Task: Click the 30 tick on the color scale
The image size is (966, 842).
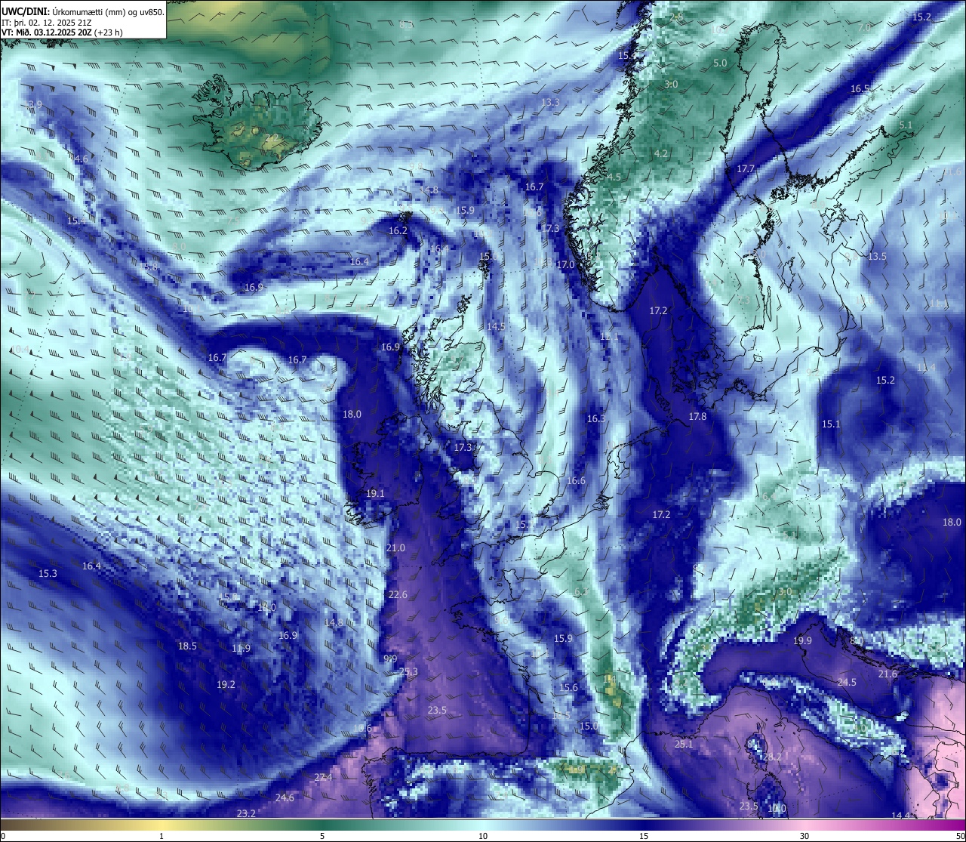Action: tap(804, 835)
